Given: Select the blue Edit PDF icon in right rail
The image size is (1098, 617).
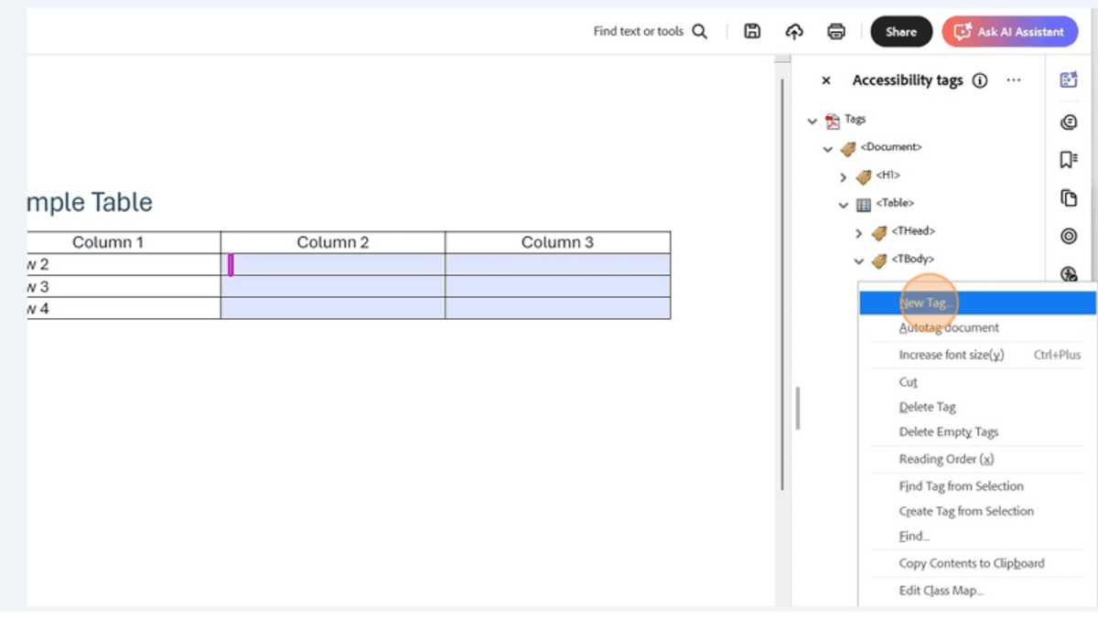Looking at the screenshot, I should 1068,80.
